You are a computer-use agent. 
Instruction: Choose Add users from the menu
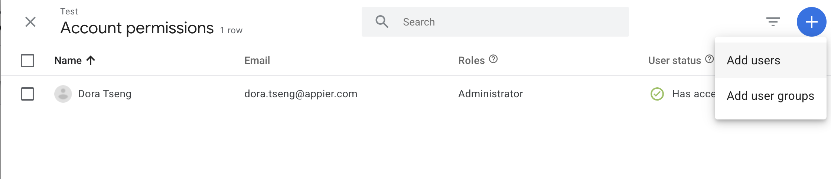click(x=753, y=60)
